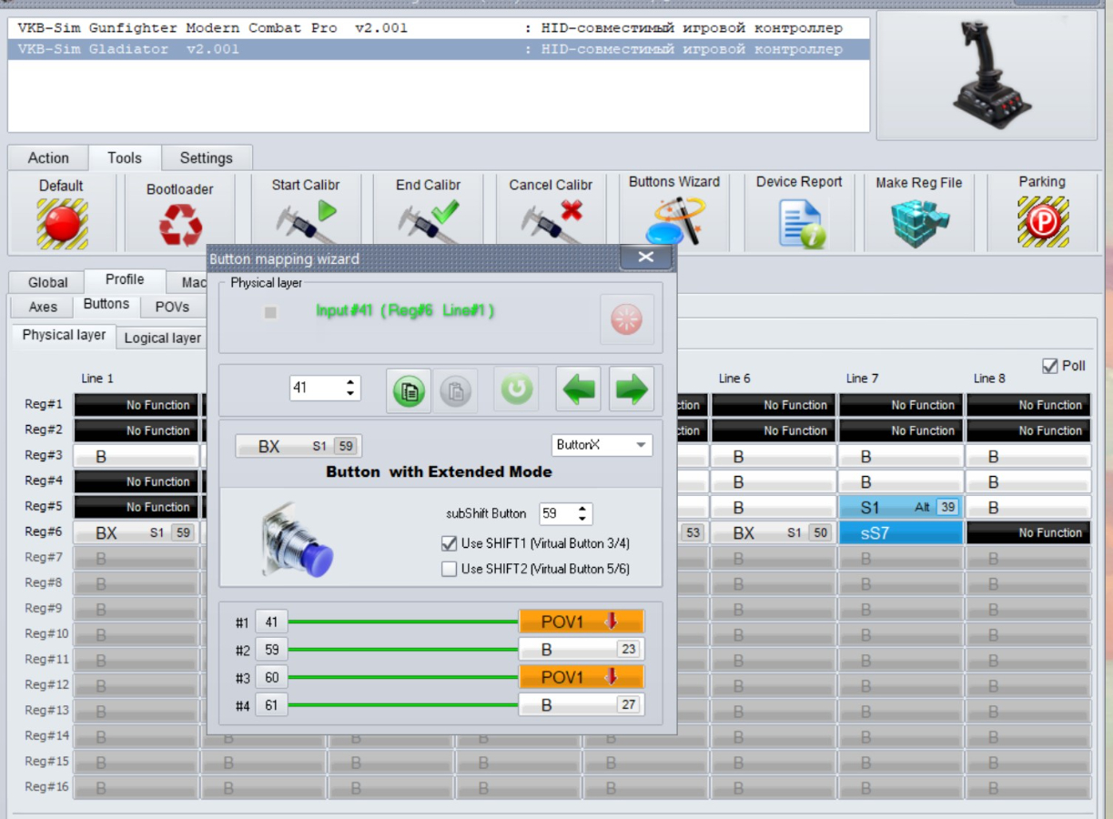Select the Physical layer tab
Viewport: 1113px width, 819px height.
tap(64, 335)
